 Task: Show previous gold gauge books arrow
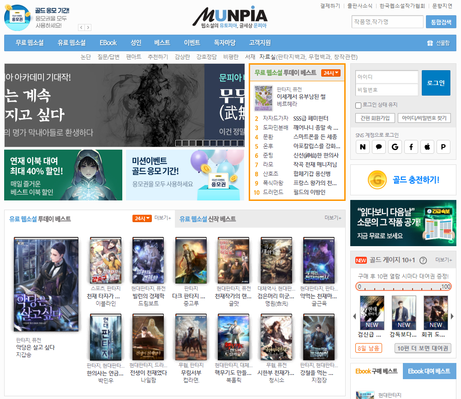(x=354, y=316)
